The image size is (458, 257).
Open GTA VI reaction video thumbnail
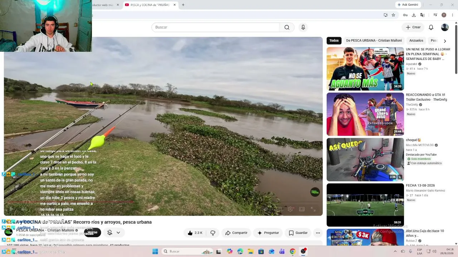[x=365, y=114]
